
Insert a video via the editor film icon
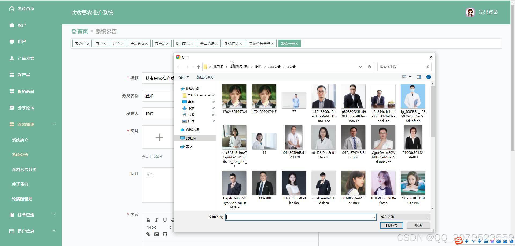(165, 234)
